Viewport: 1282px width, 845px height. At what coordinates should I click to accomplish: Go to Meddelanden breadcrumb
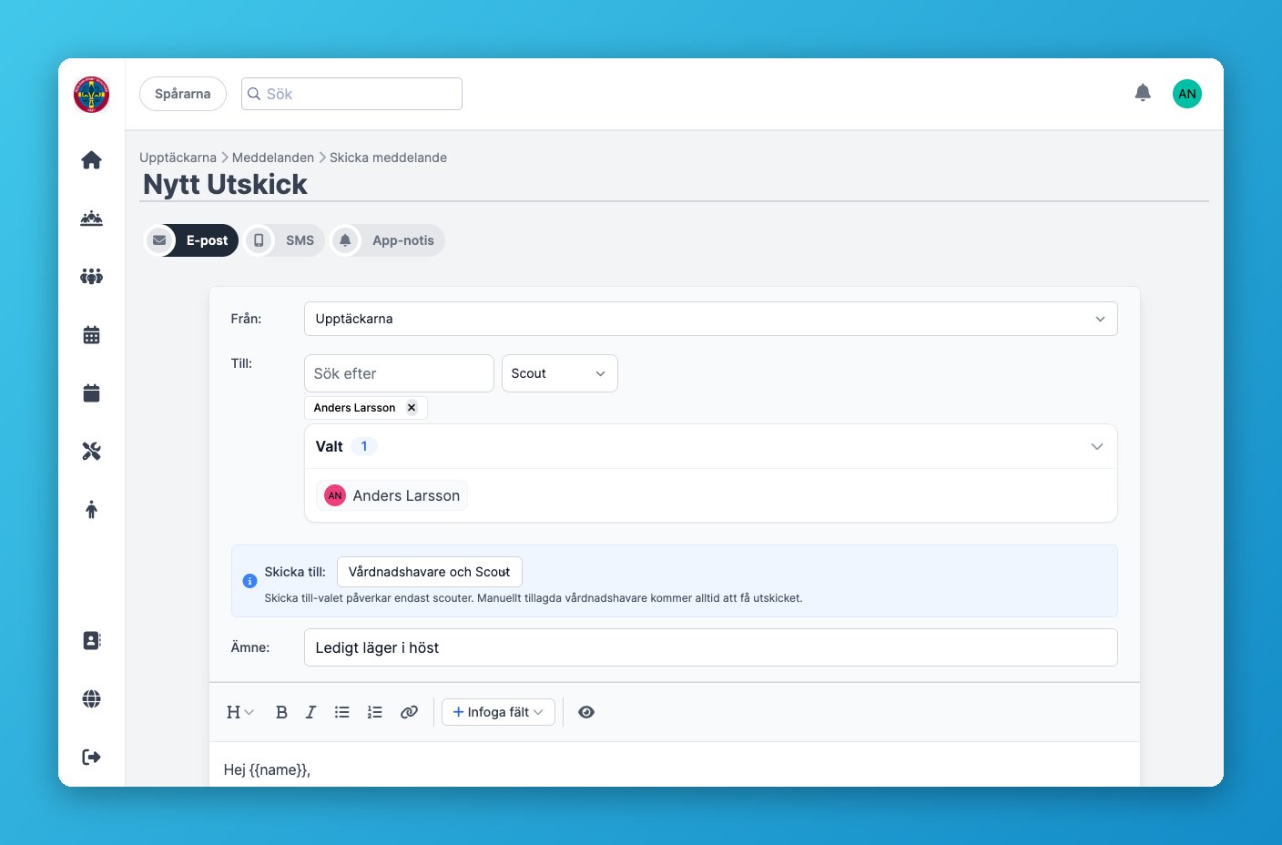(x=273, y=158)
